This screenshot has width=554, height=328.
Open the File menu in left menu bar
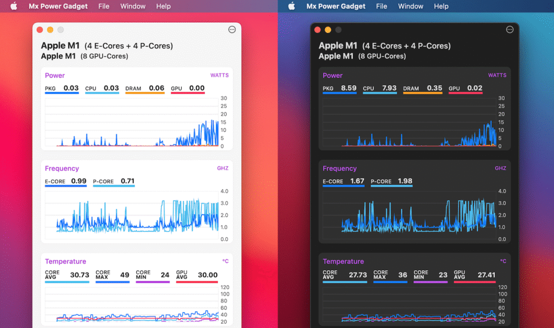point(104,6)
